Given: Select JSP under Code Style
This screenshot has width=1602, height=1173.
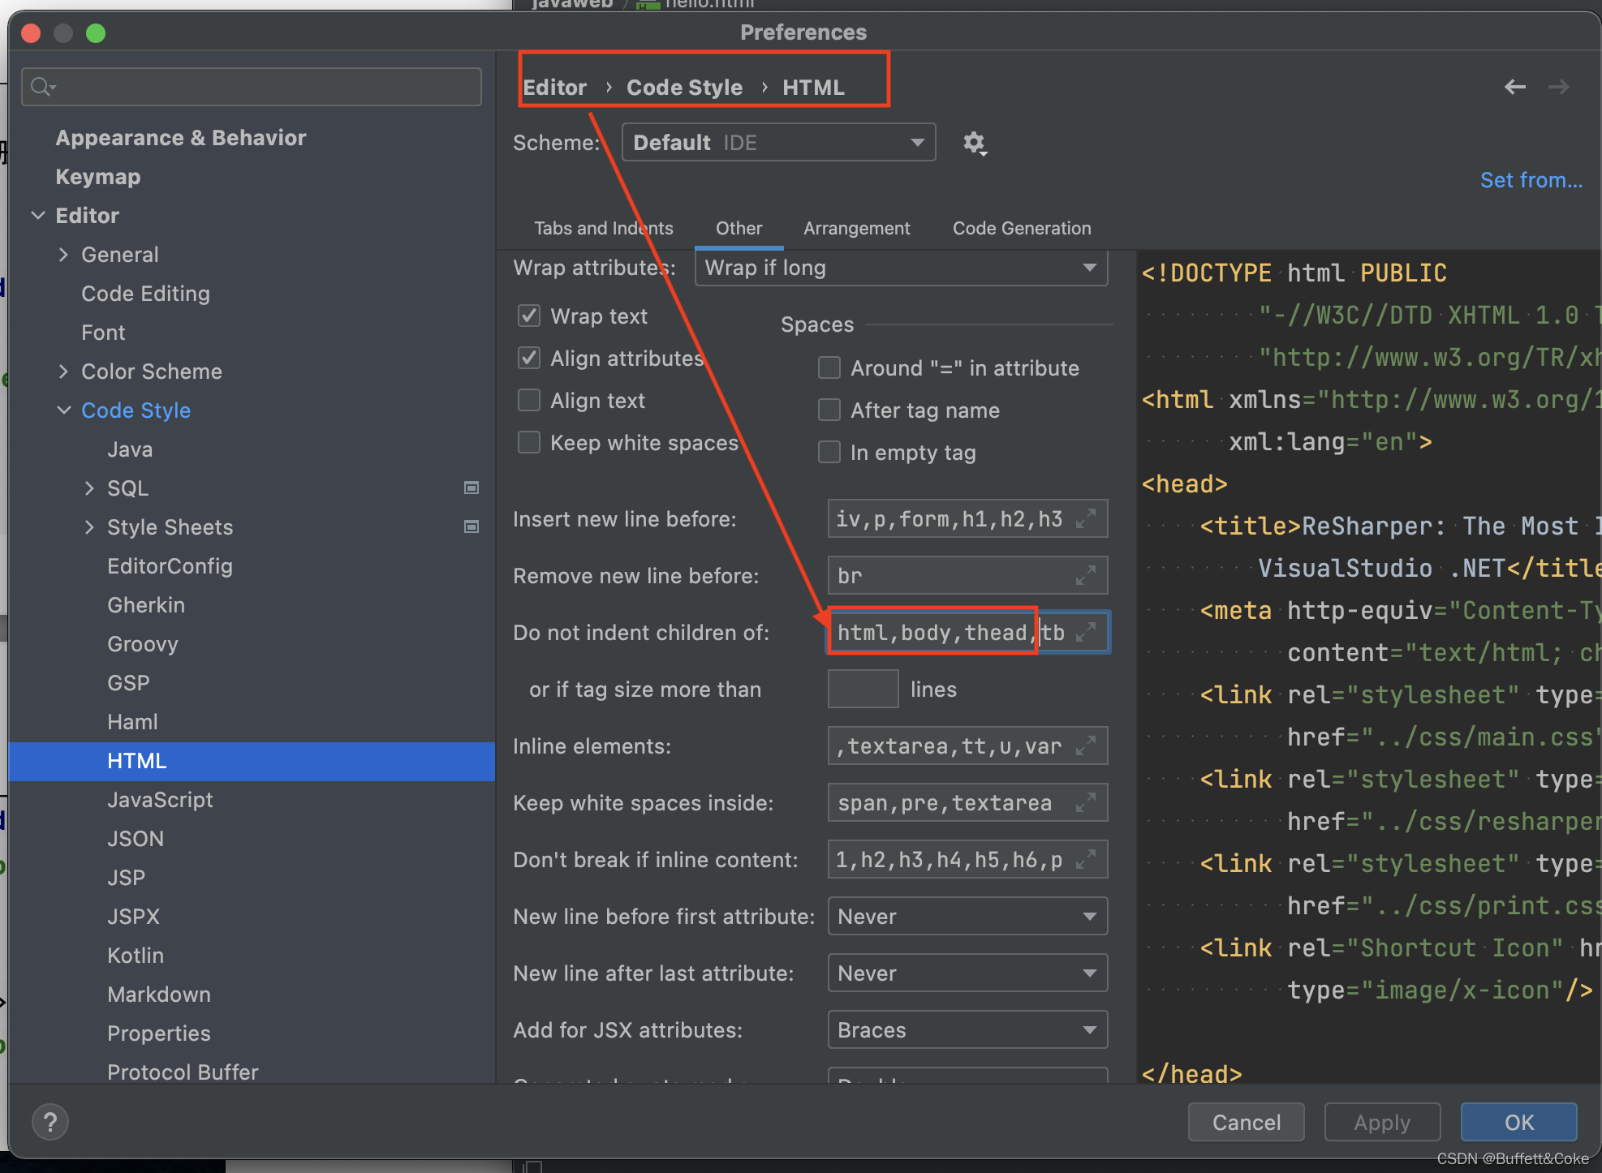Looking at the screenshot, I should pos(127,877).
